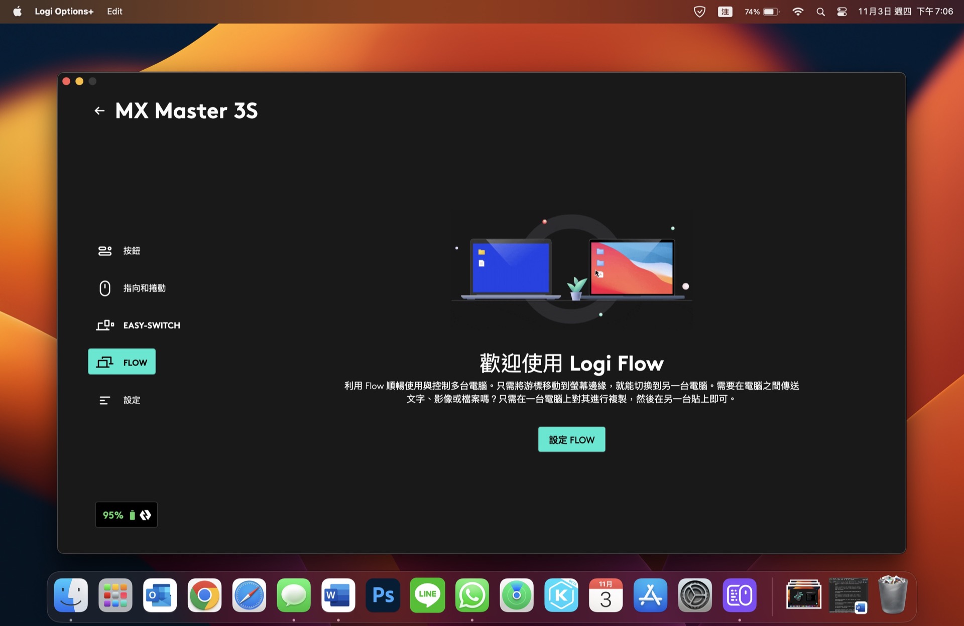964x626 pixels.
Task: Click the Logi Flow laptop illustration
Action: point(571,270)
